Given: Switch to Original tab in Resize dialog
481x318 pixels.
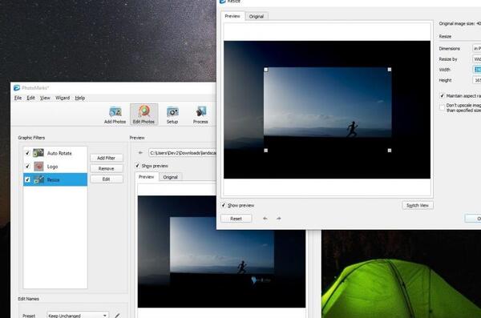Looking at the screenshot, I should 257,16.
